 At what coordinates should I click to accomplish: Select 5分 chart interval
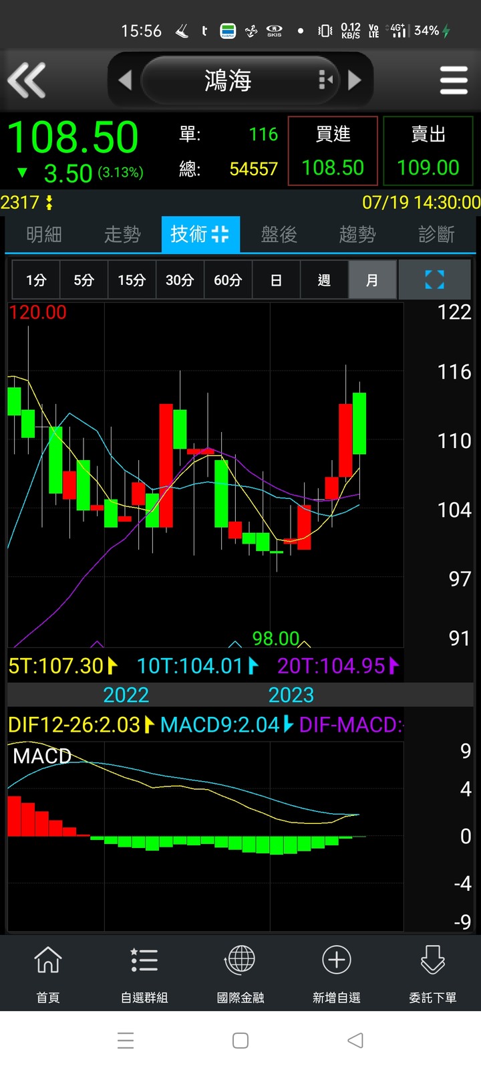click(84, 280)
